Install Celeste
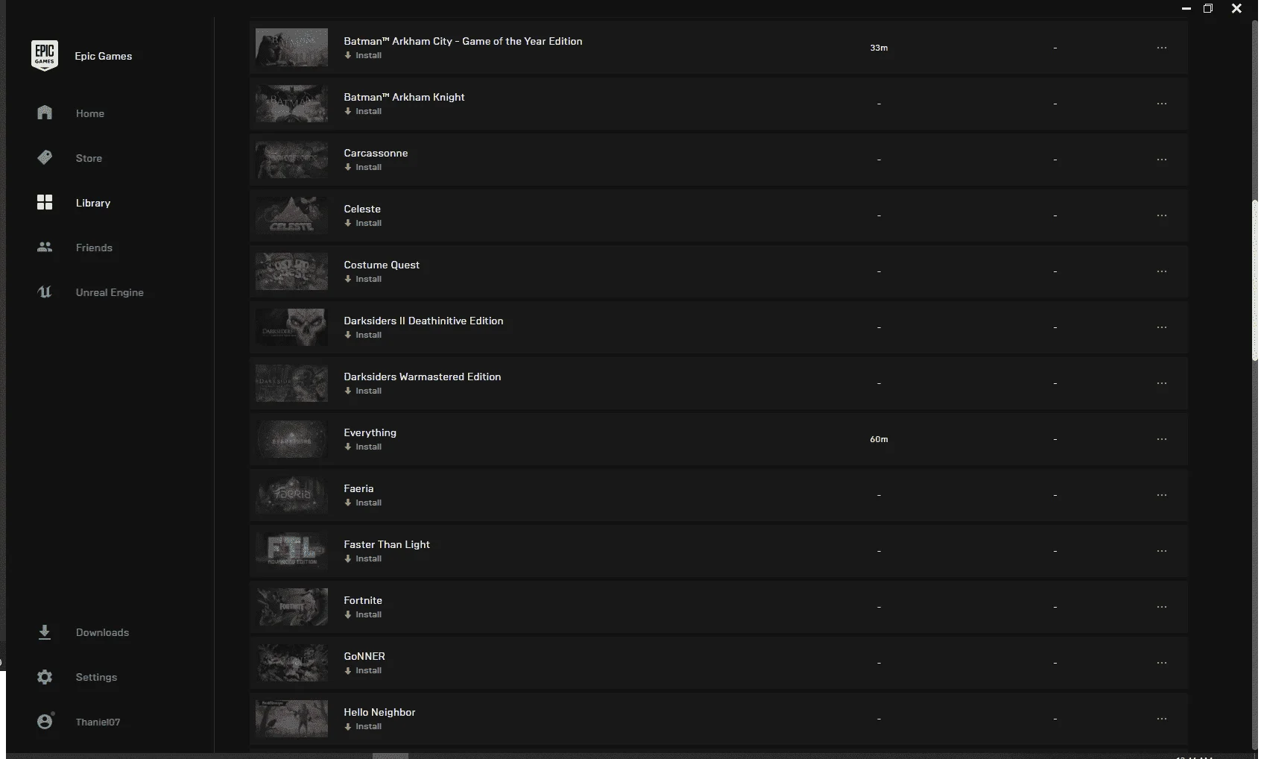 coord(363,223)
